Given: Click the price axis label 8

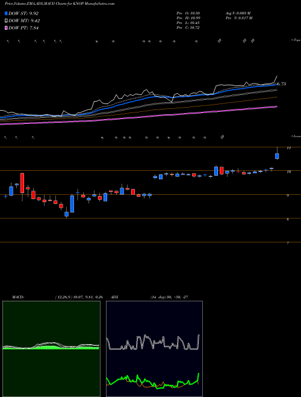Looking at the screenshot, I should click(288, 220).
